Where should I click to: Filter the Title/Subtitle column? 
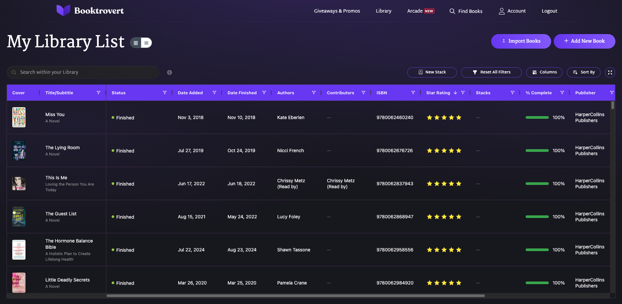98,93
